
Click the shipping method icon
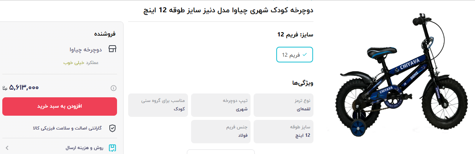click(112, 147)
